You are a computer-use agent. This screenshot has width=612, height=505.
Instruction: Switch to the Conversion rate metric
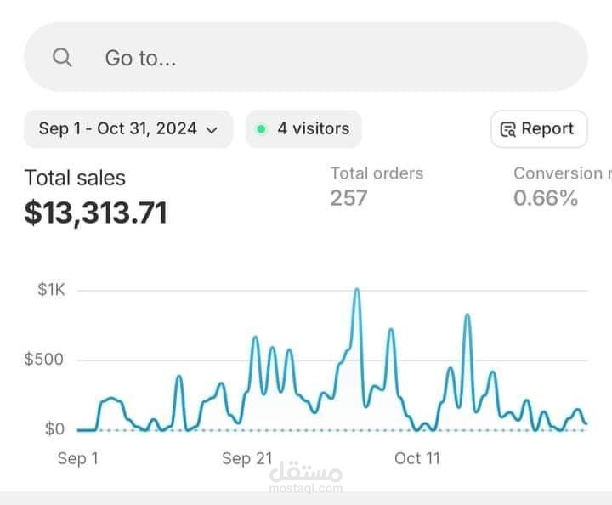(x=561, y=173)
